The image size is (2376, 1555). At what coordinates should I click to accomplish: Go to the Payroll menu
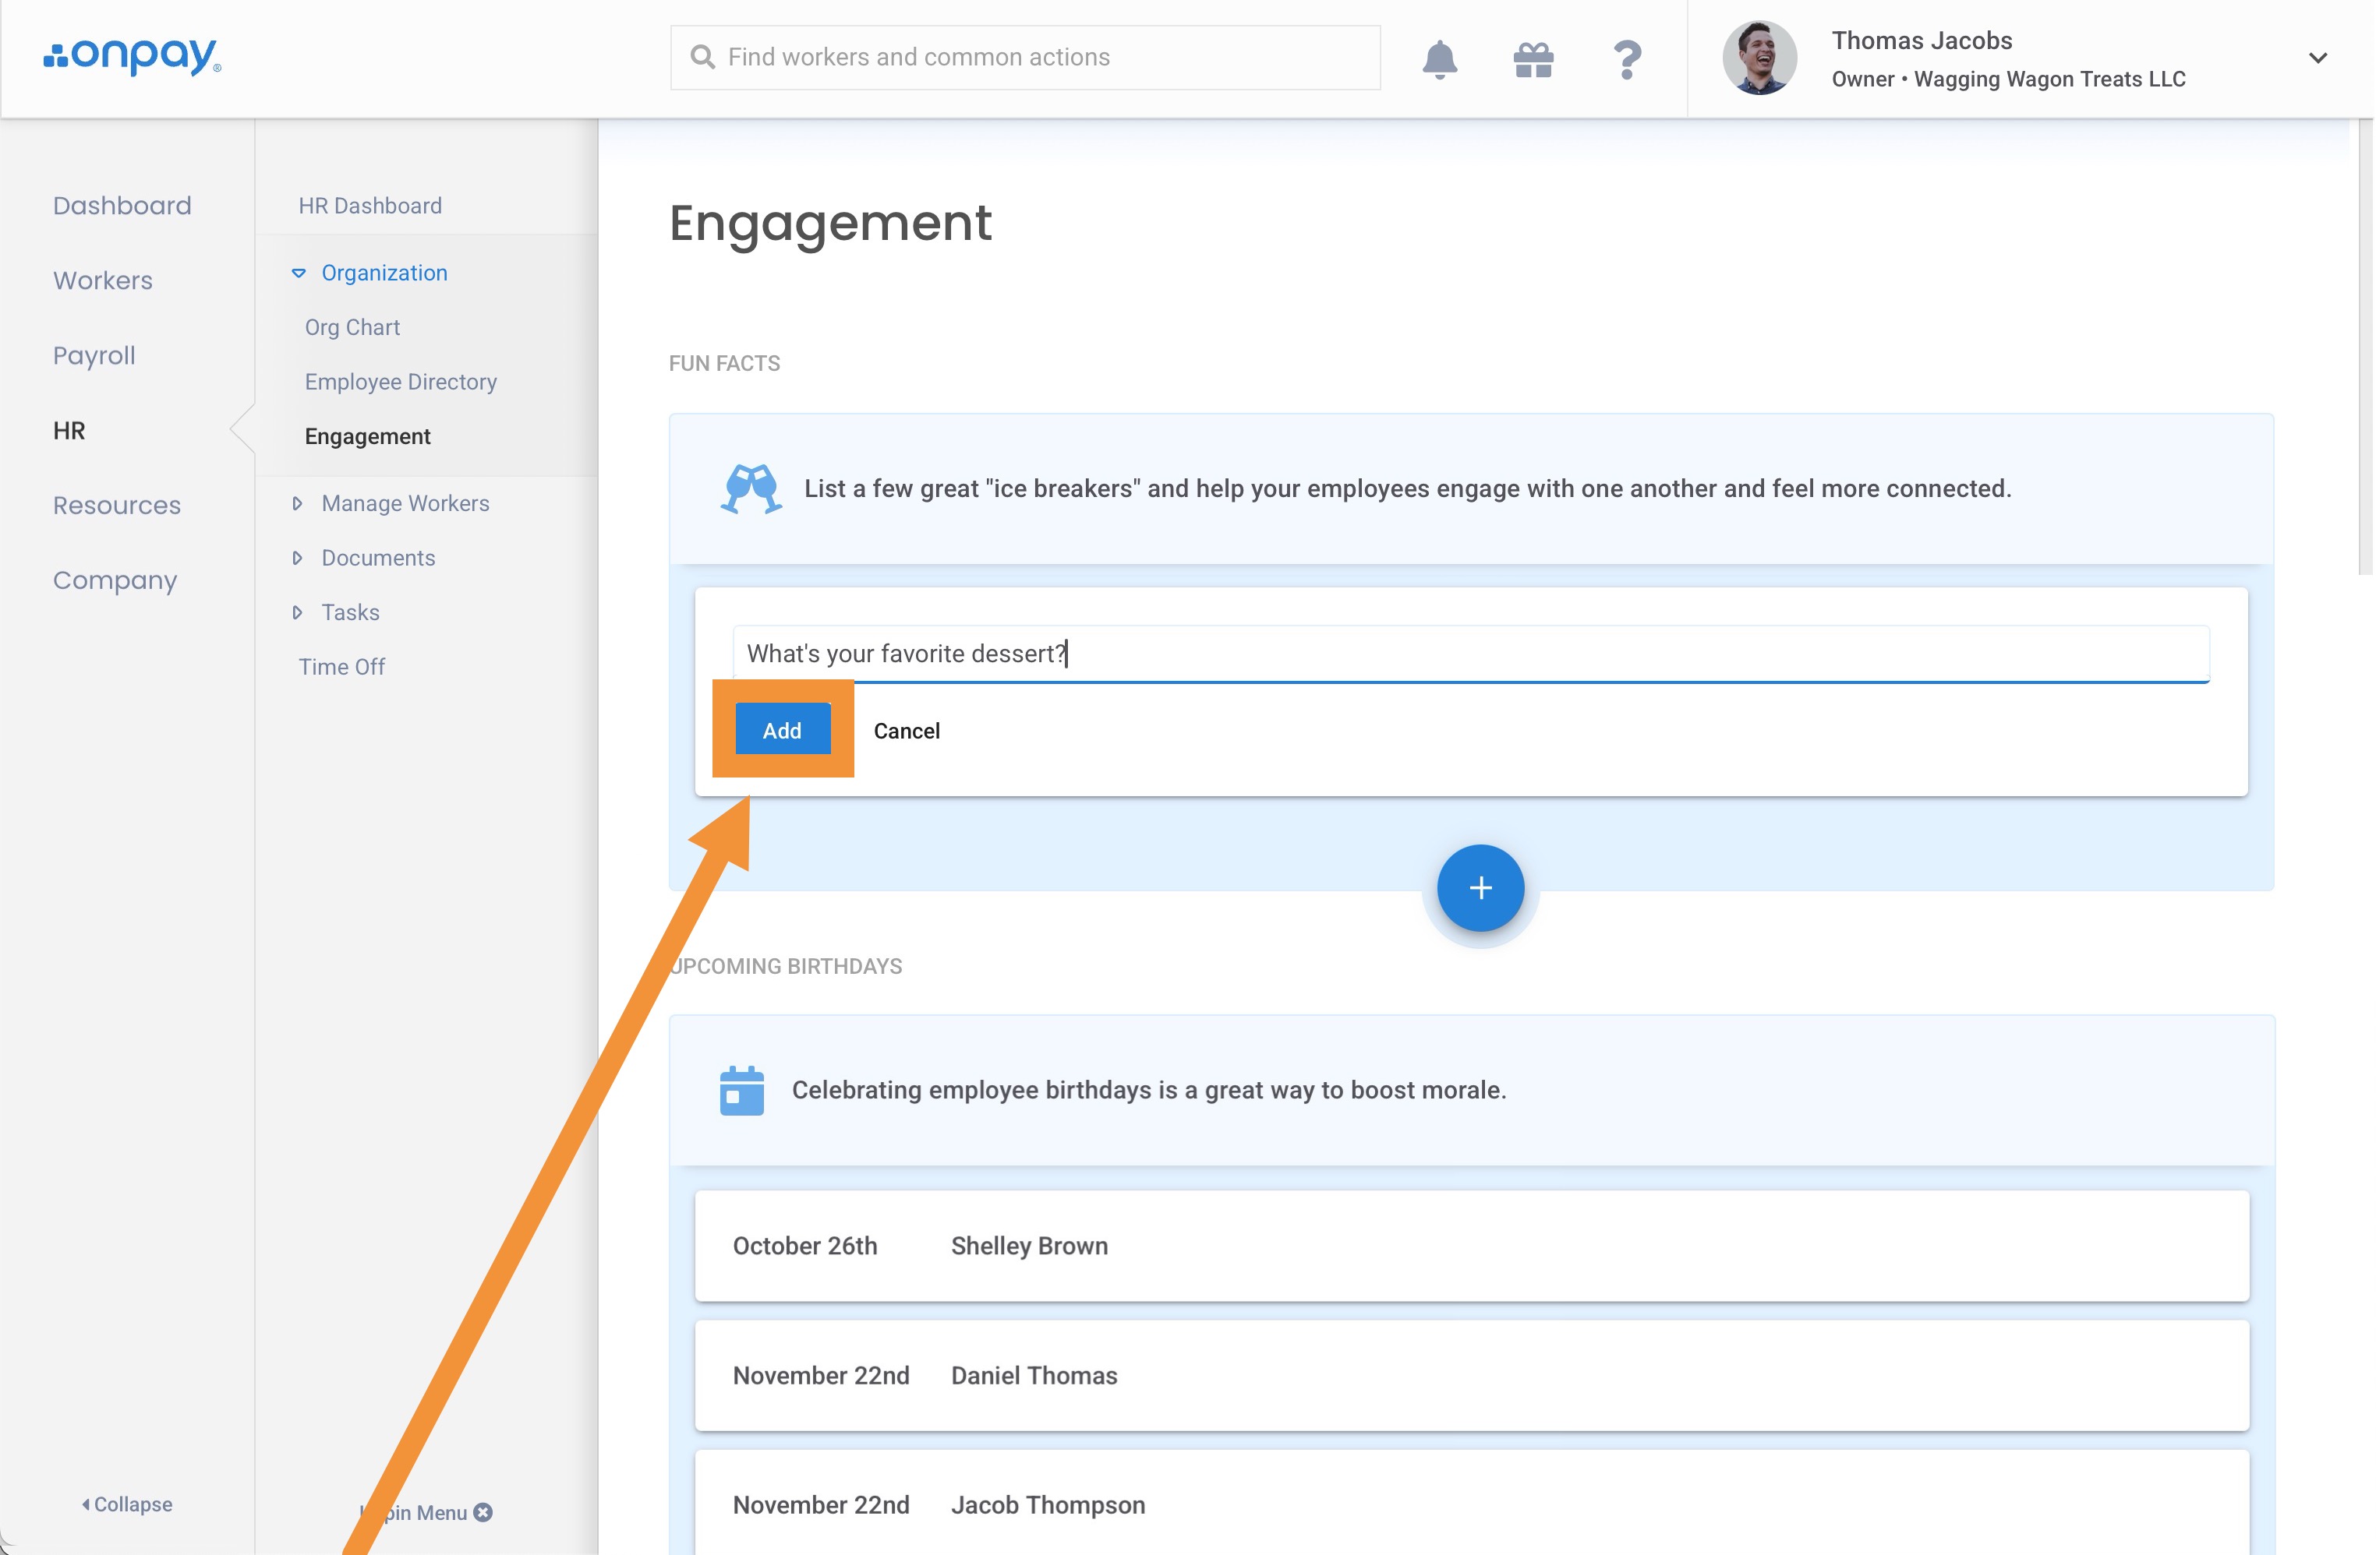(x=94, y=355)
